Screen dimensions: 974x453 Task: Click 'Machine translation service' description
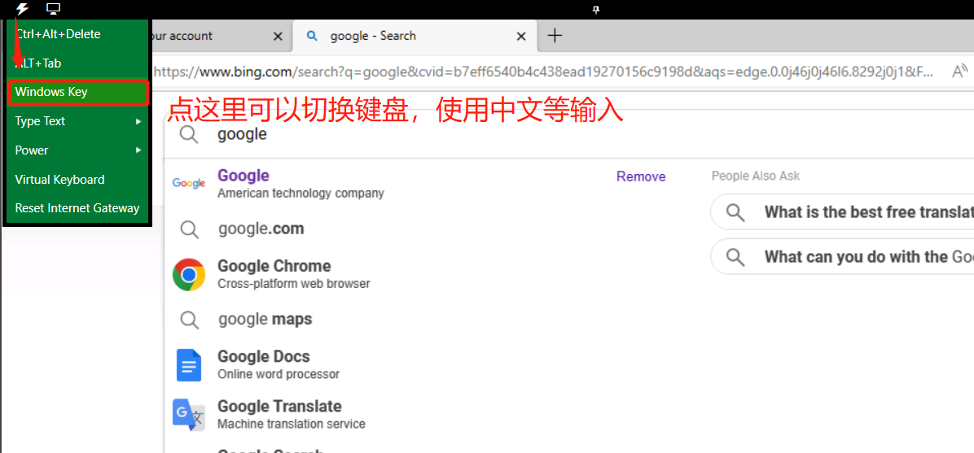(x=292, y=424)
